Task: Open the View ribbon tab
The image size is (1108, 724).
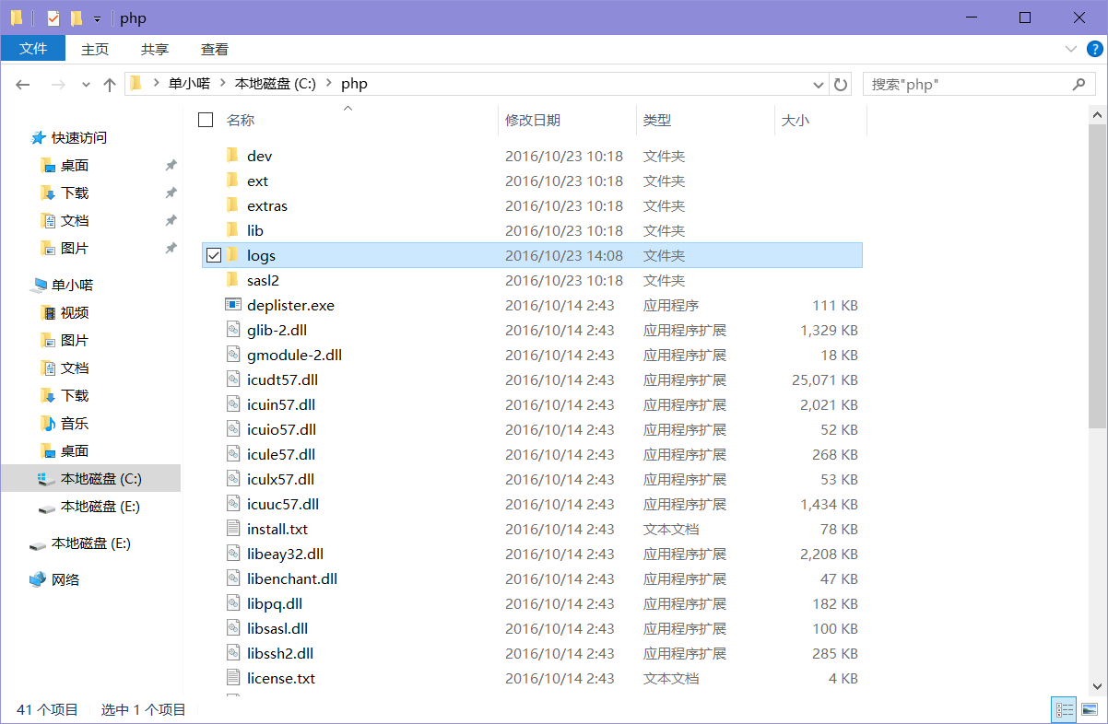Action: point(215,49)
